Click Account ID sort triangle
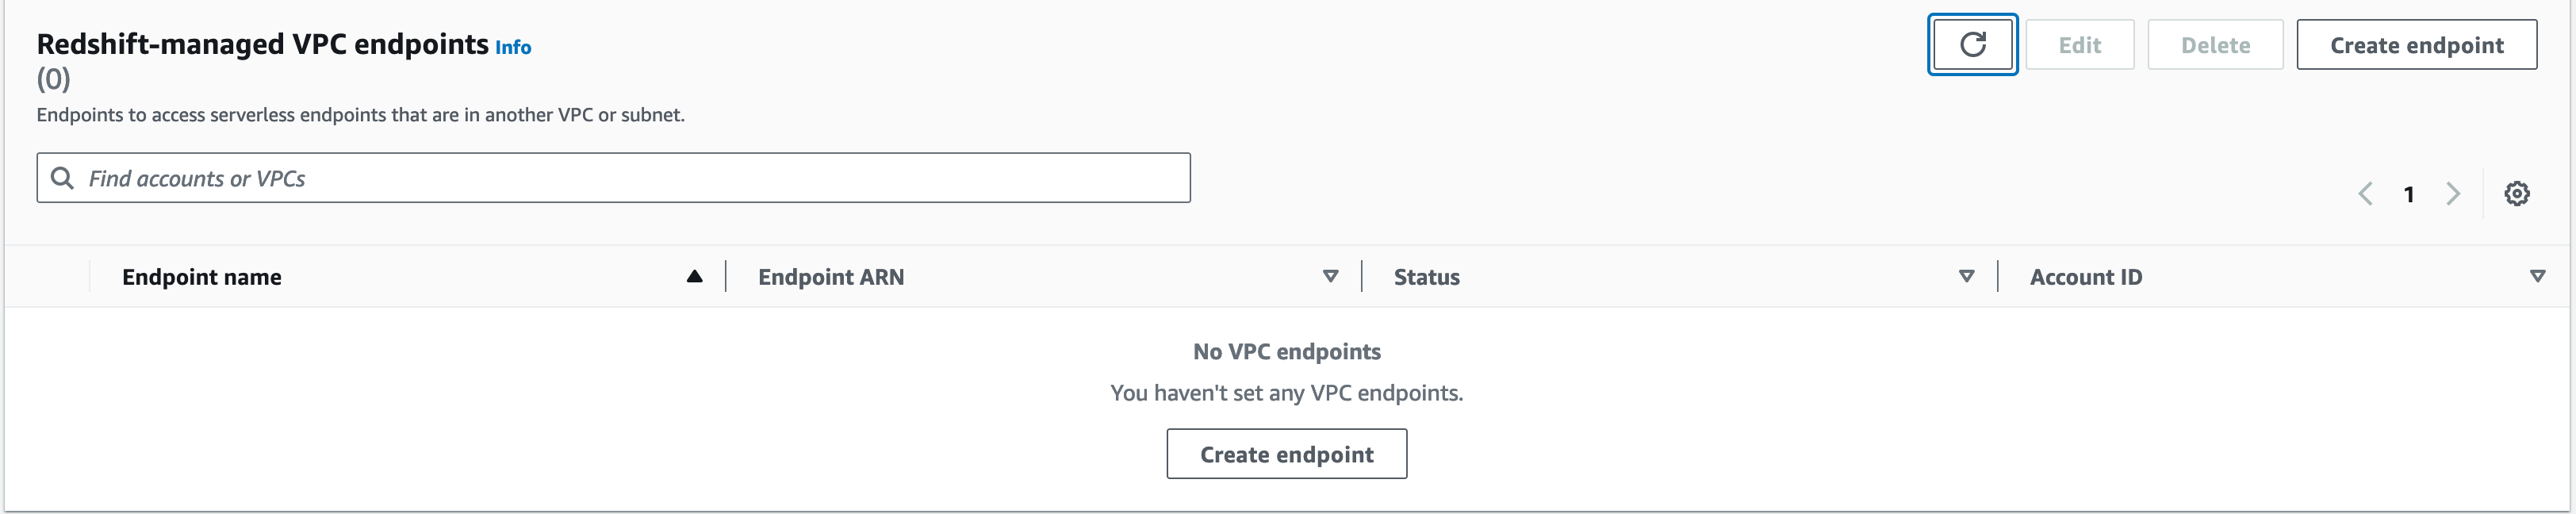Image resolution: width=2576 pixels, height=514 pixels. (x=2537, y=277)
